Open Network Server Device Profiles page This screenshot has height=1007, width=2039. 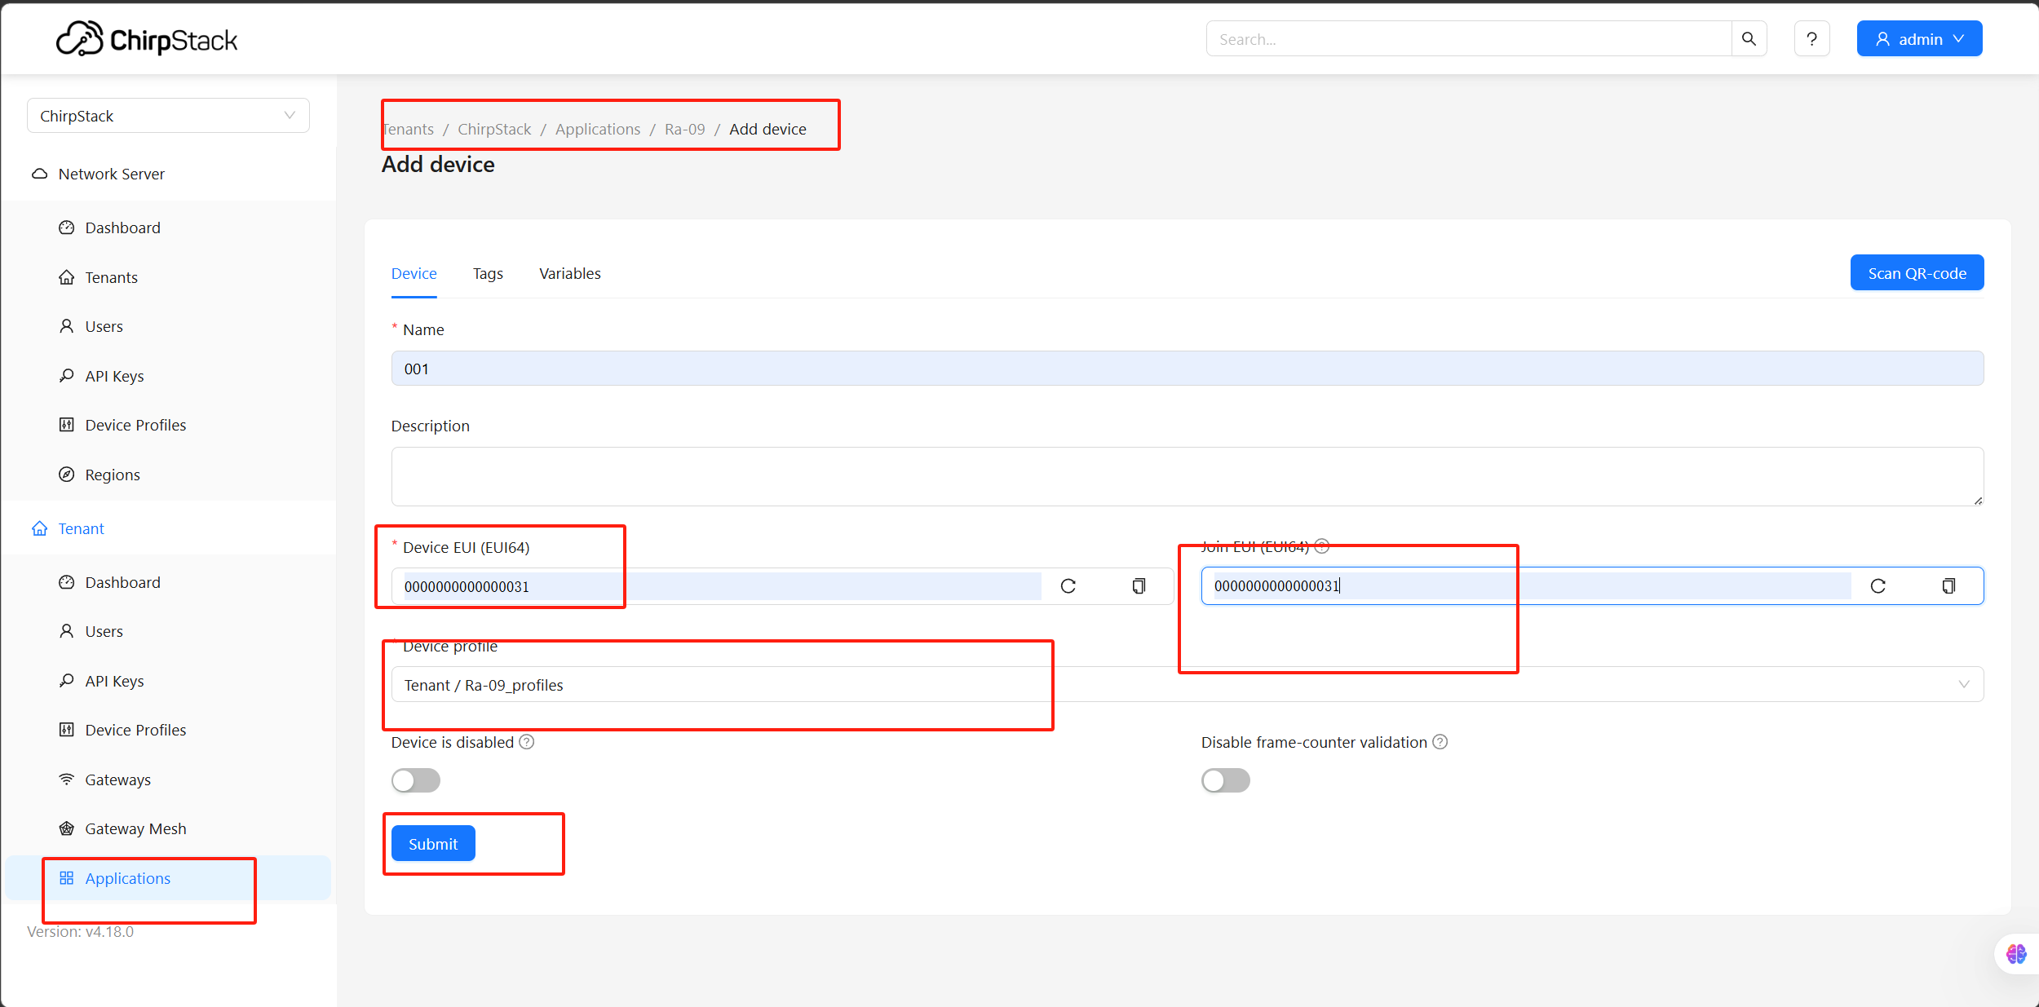tap(135, 425)
